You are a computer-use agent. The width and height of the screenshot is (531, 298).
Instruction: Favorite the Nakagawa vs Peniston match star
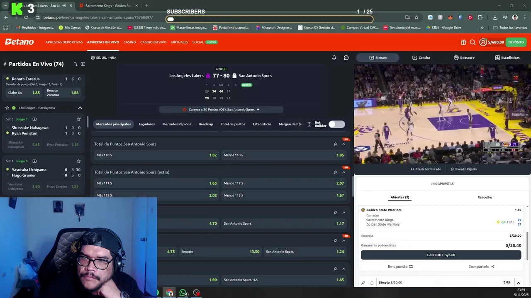click(x=78, y=119)
